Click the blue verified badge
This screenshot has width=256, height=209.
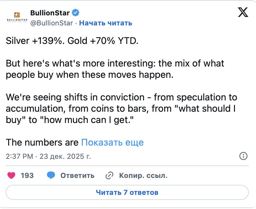75,13
